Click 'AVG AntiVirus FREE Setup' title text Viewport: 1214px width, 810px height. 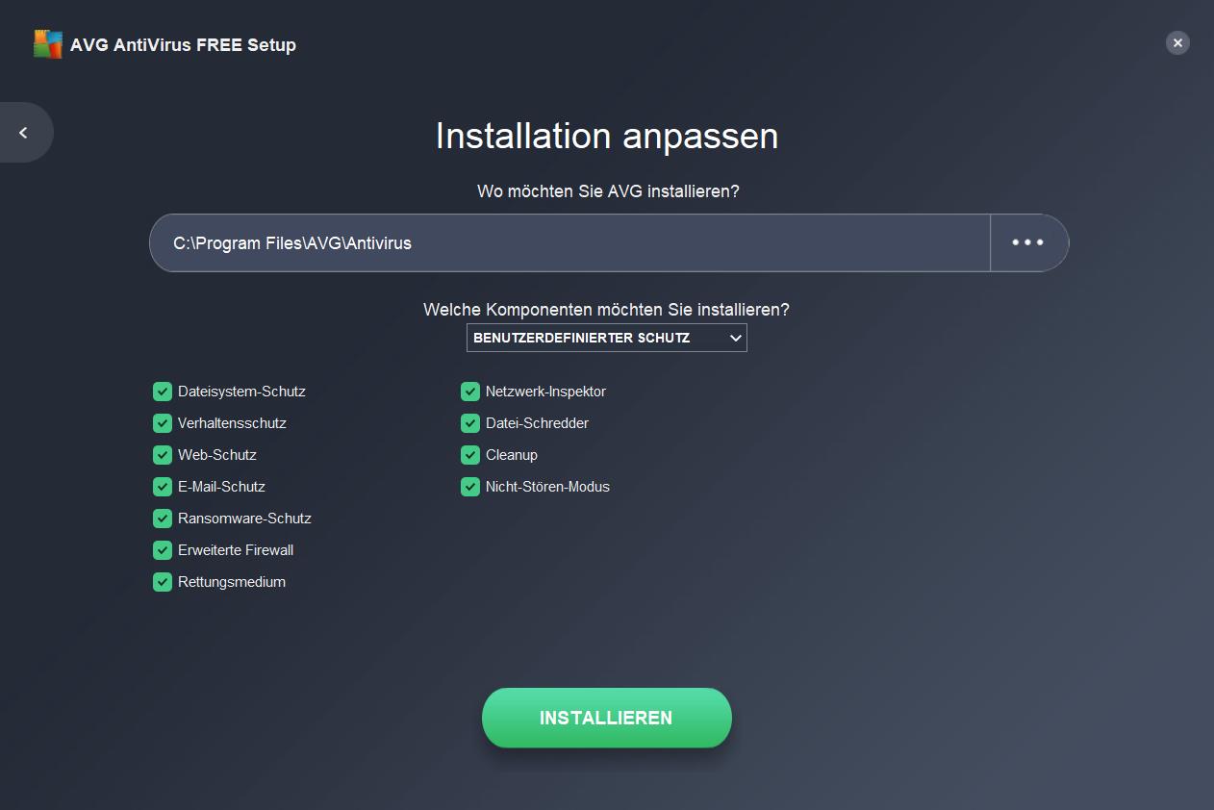pos(183,44)
